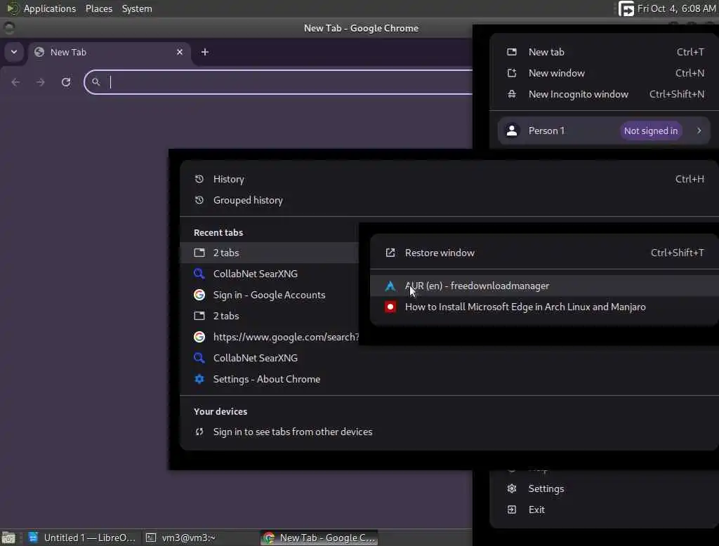
Task: Click Restore window entry
Action: pyautogui.click(x=544, y=253)
